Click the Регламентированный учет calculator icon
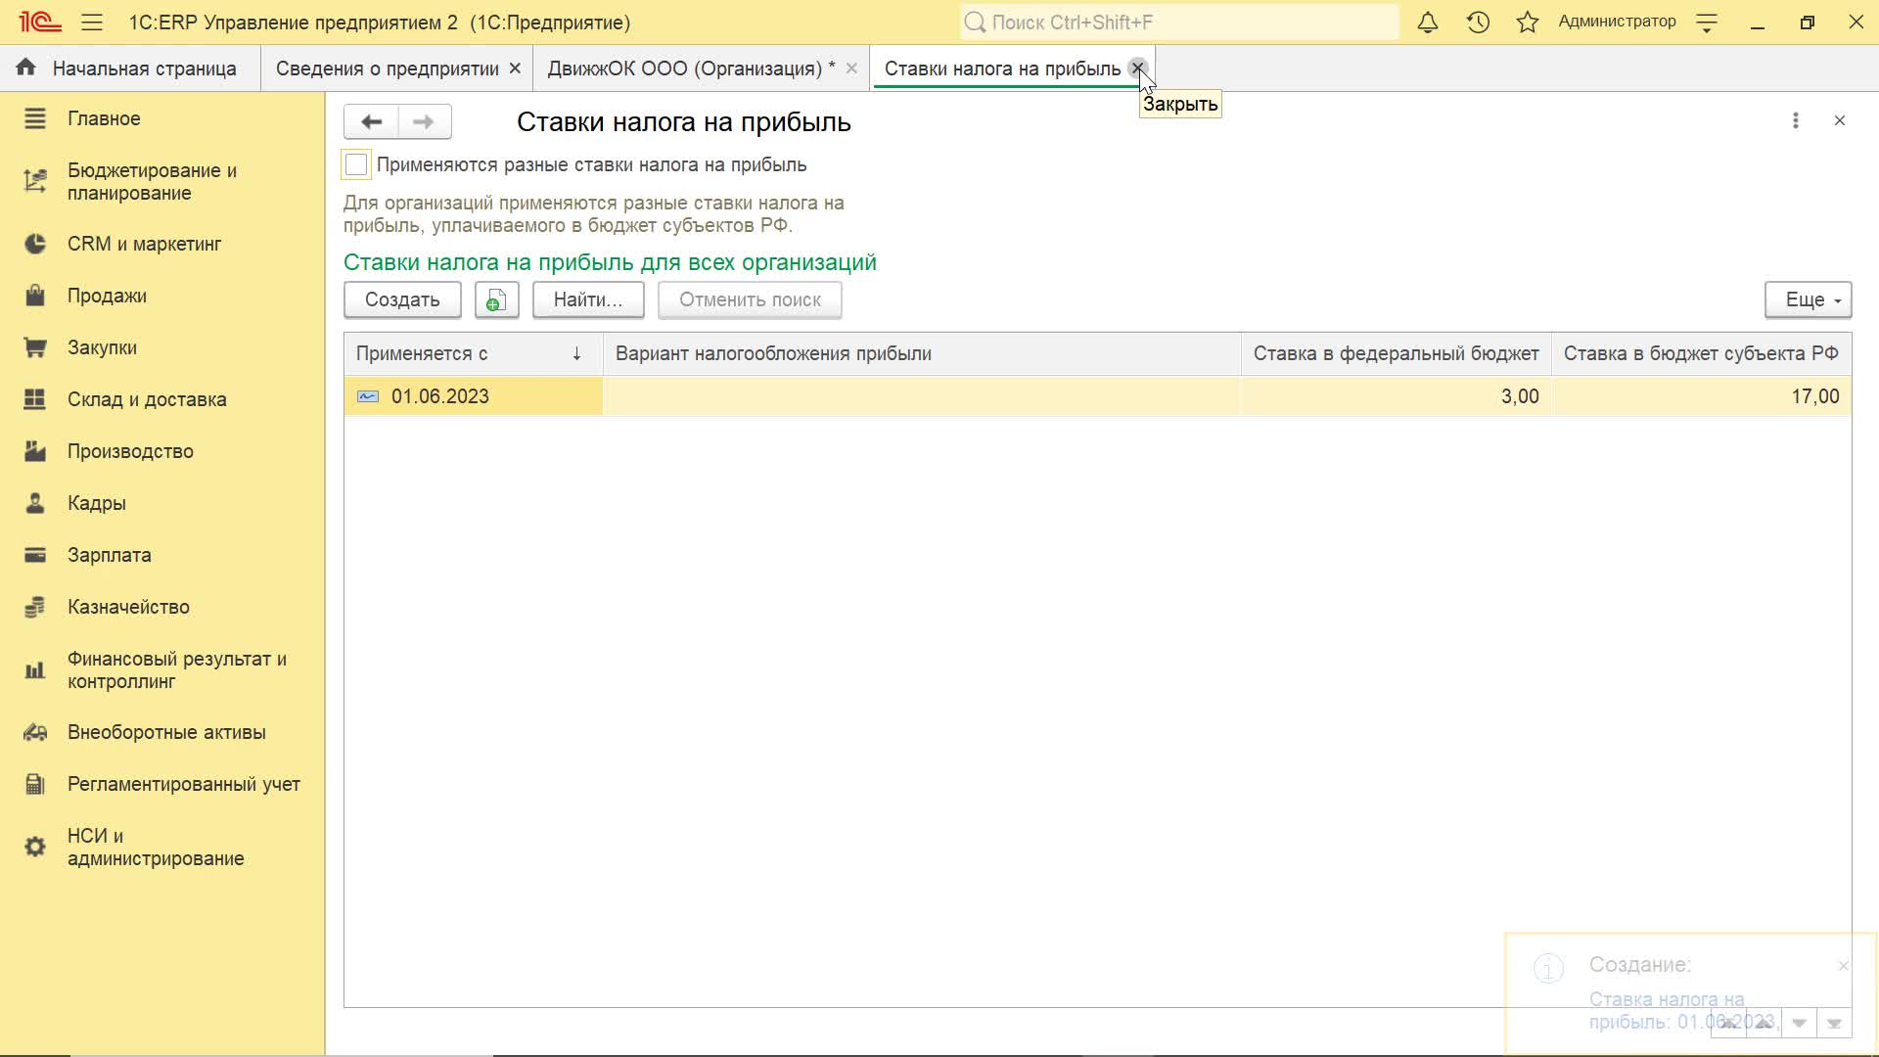This screenshot has width=1879, height=1057. coord(35,784)
